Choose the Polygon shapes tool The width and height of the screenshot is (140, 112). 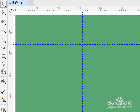[x=3, y=72]
